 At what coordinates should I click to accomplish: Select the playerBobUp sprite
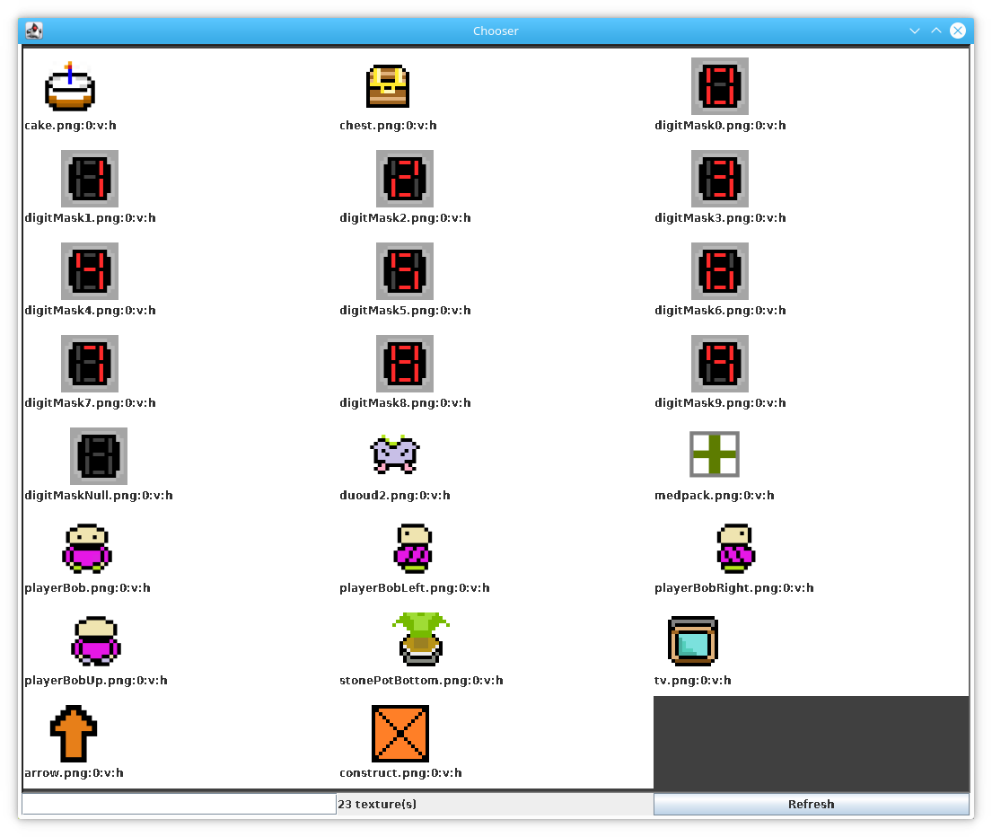point(95,640)
